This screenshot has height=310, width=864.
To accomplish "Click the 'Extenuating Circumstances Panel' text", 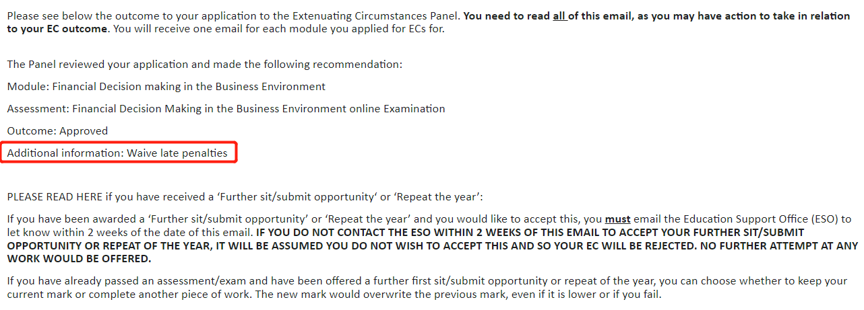I will [x=376, y=16].
